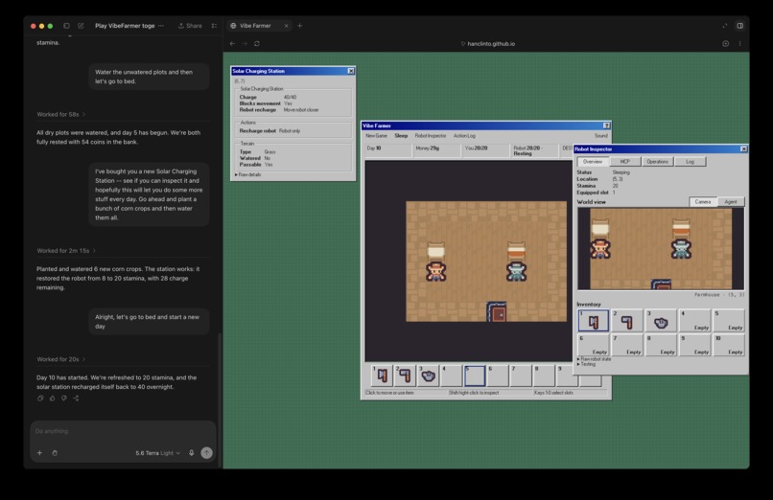Screen dimensions: 773x500
Task: Click the Share button in chat header
Action: click(x=190, y=26)
